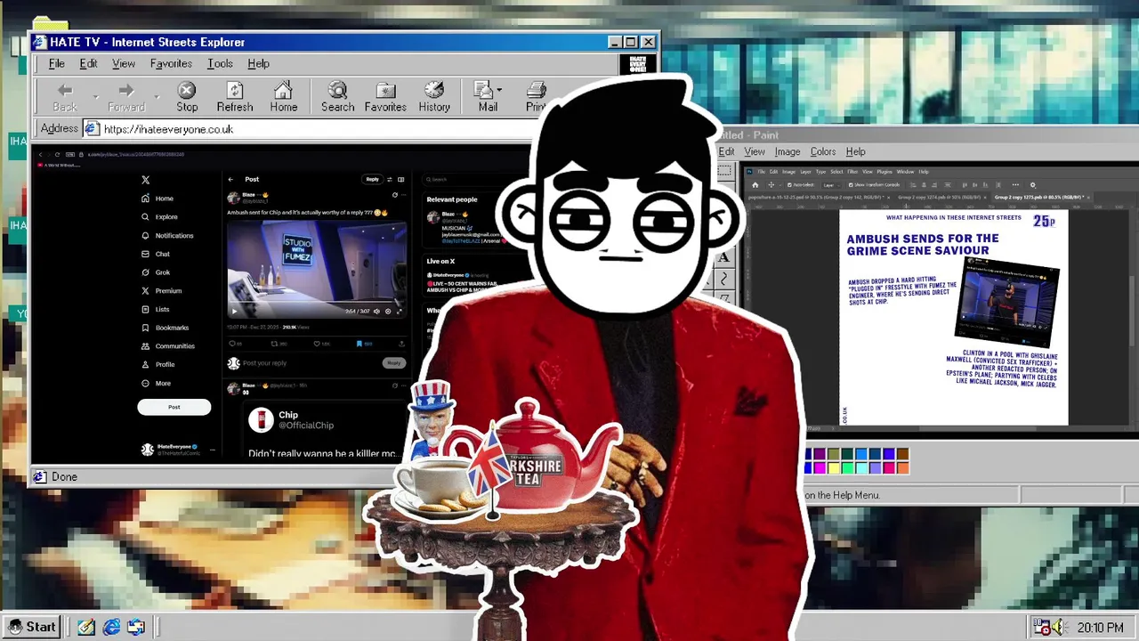Click Profile in the X sidebar
Screen dimensions: 1139x641
click(x=158, y=364)
